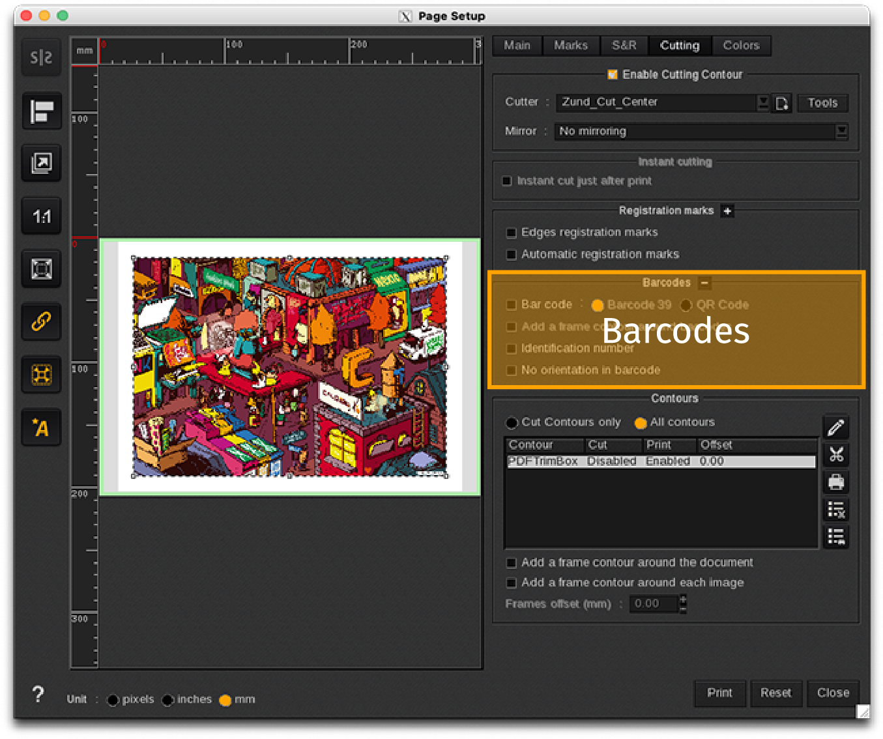Viewport: 883px width, 739px height.
Task: Enable Instant cut just after print
Action: tap(507, 181)
